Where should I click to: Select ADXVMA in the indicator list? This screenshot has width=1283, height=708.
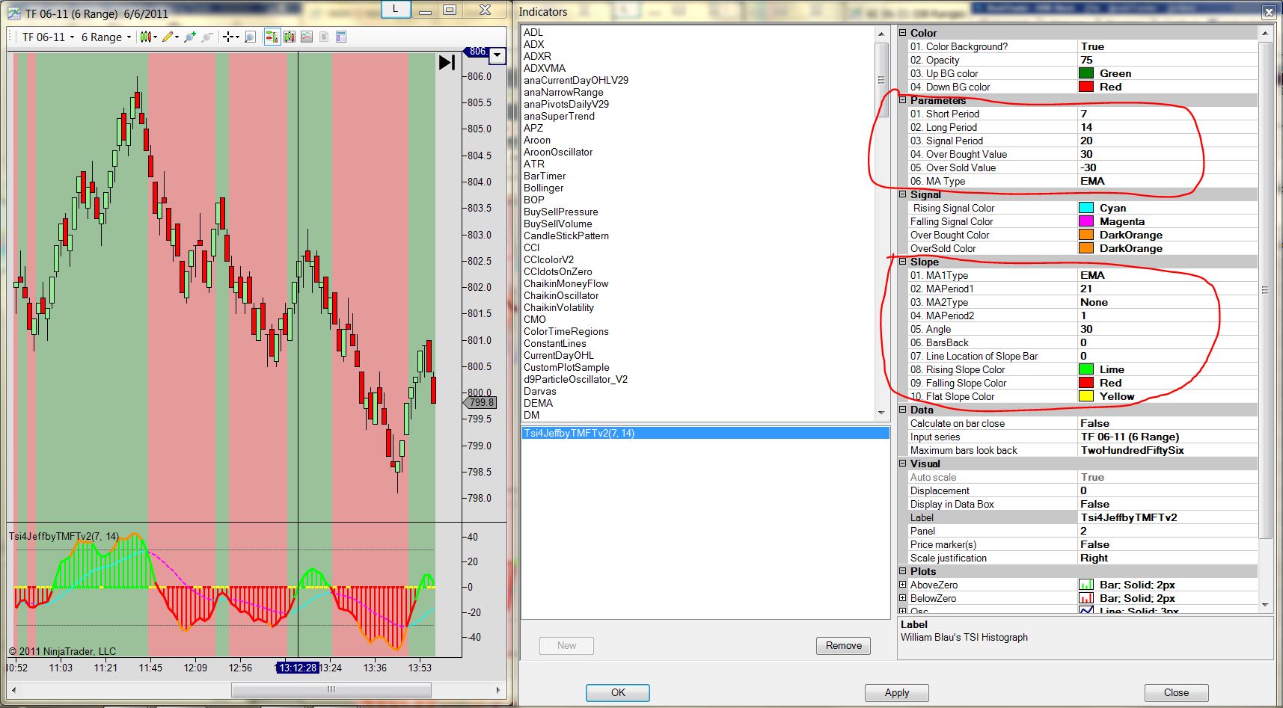545,68
